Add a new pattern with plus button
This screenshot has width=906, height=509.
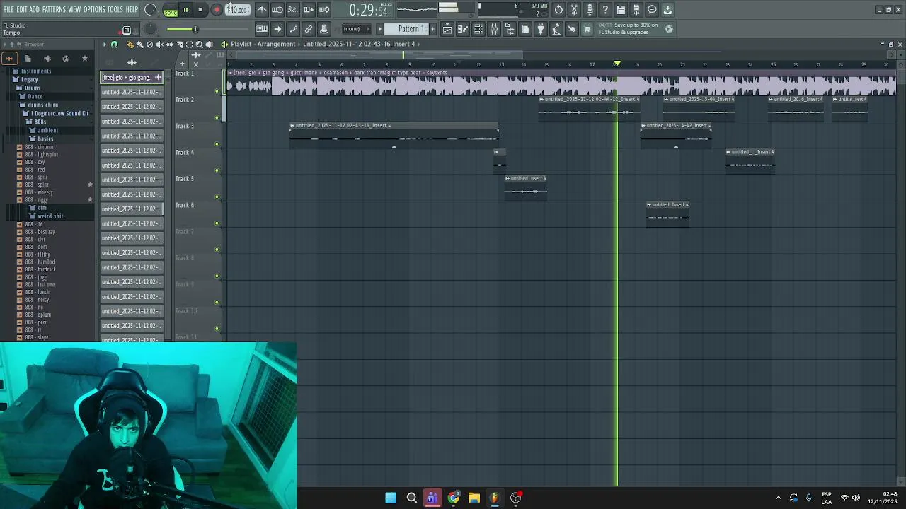click(433, 29)
